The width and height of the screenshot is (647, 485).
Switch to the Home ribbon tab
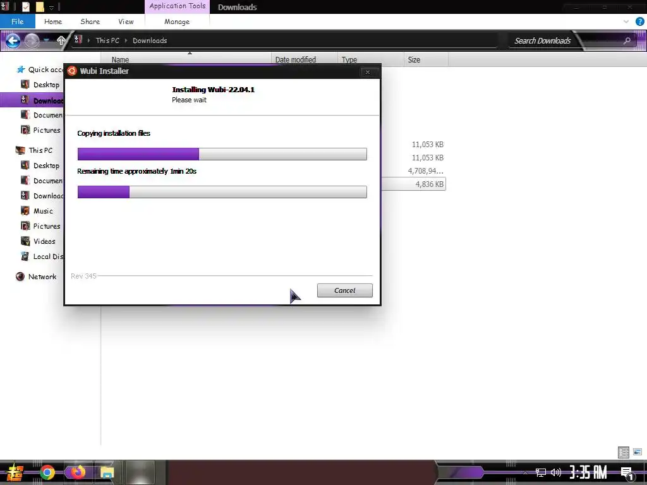point(53,21)
